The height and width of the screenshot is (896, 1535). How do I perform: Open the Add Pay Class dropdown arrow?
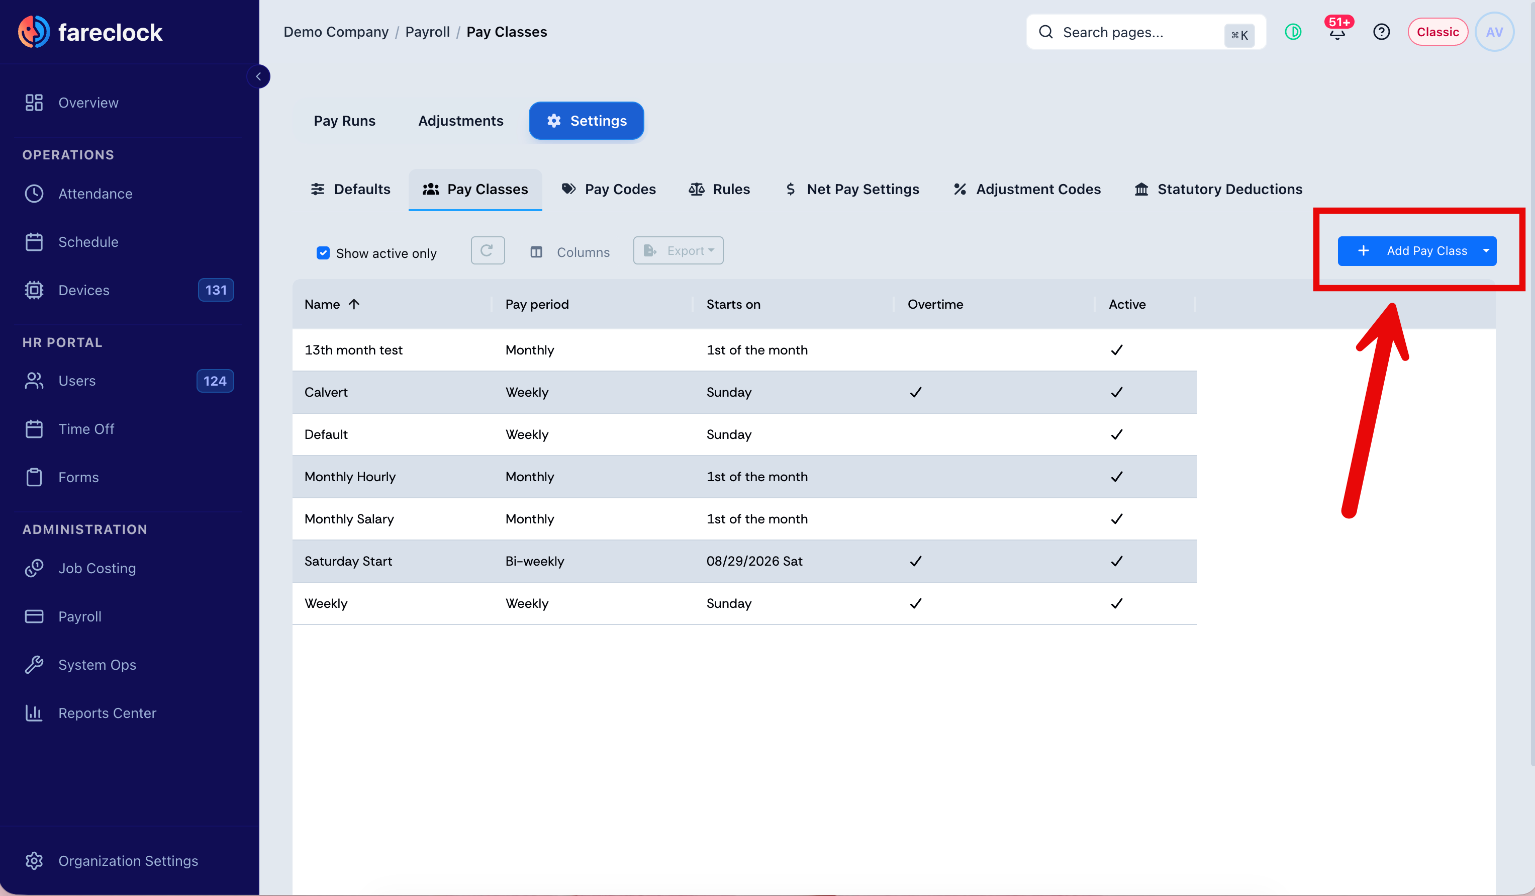(x=1486, y=251)
